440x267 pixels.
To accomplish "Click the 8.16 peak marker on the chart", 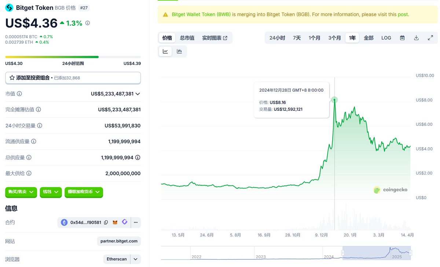I will [334, 99].
